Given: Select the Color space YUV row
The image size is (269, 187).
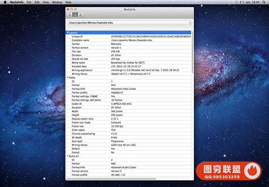Looking at the screenshot, I should [x=128, y=130].
